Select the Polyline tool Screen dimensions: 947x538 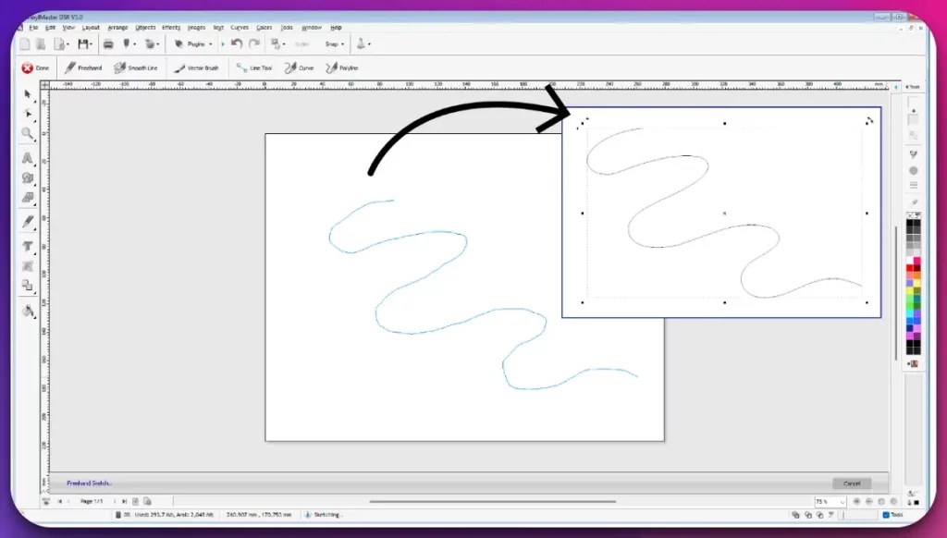340,67
